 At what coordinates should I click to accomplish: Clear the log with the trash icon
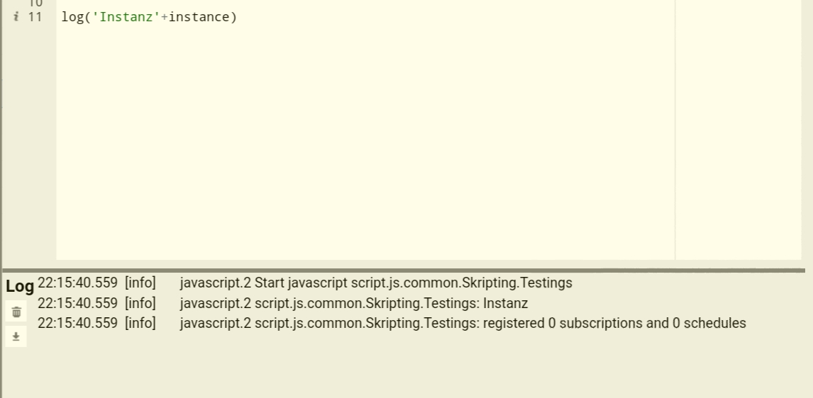coord(16,312)
